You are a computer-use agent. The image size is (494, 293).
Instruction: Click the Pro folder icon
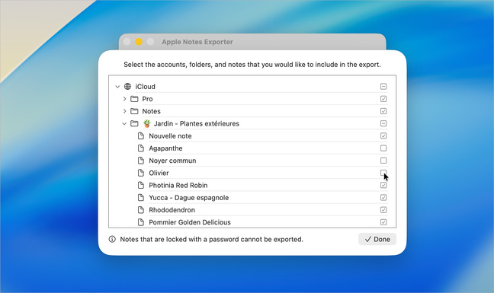click(x=134, y=99)
